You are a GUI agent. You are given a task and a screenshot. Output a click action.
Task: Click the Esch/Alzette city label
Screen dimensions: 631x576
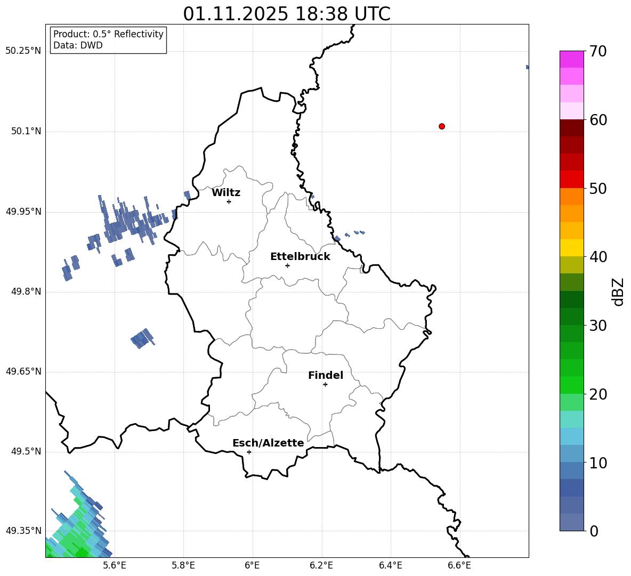pos(268,443)
